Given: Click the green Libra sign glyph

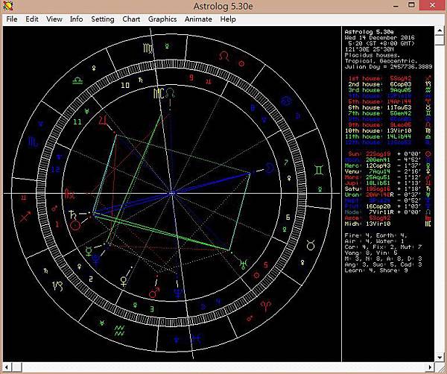Looking at the screenshot, I should click(x=77, y=80).
